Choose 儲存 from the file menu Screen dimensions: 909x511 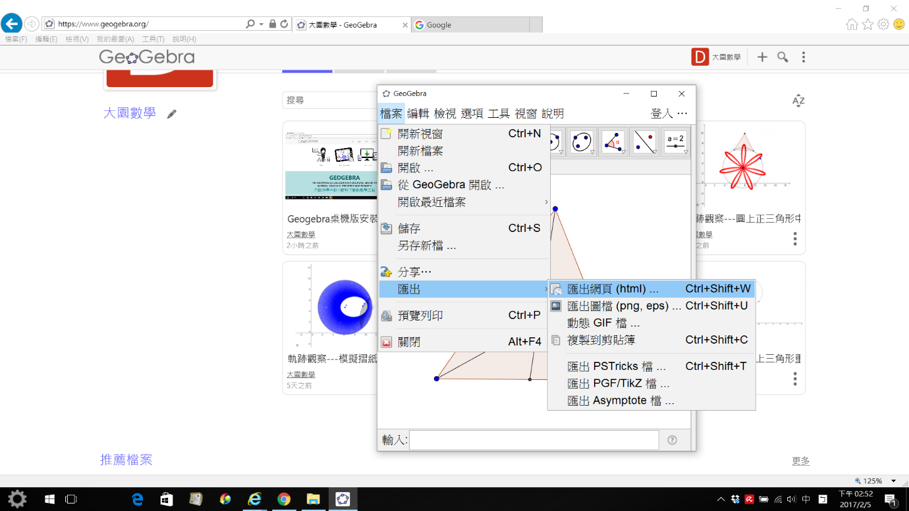point(464,228)
